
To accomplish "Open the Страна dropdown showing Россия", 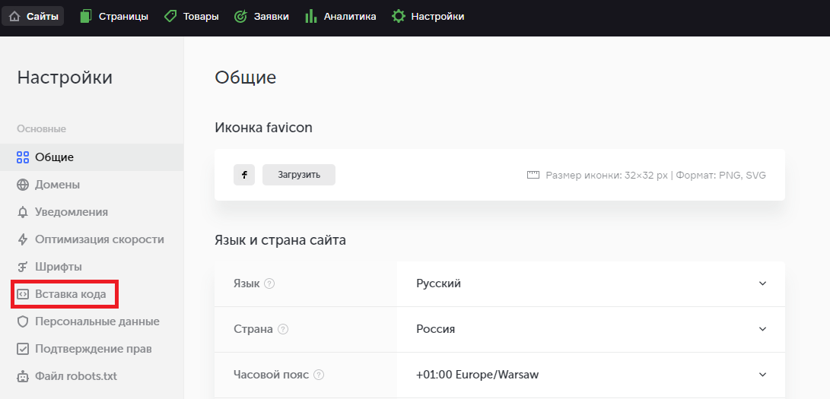I will pyautogui.click(x=591, y=329).
